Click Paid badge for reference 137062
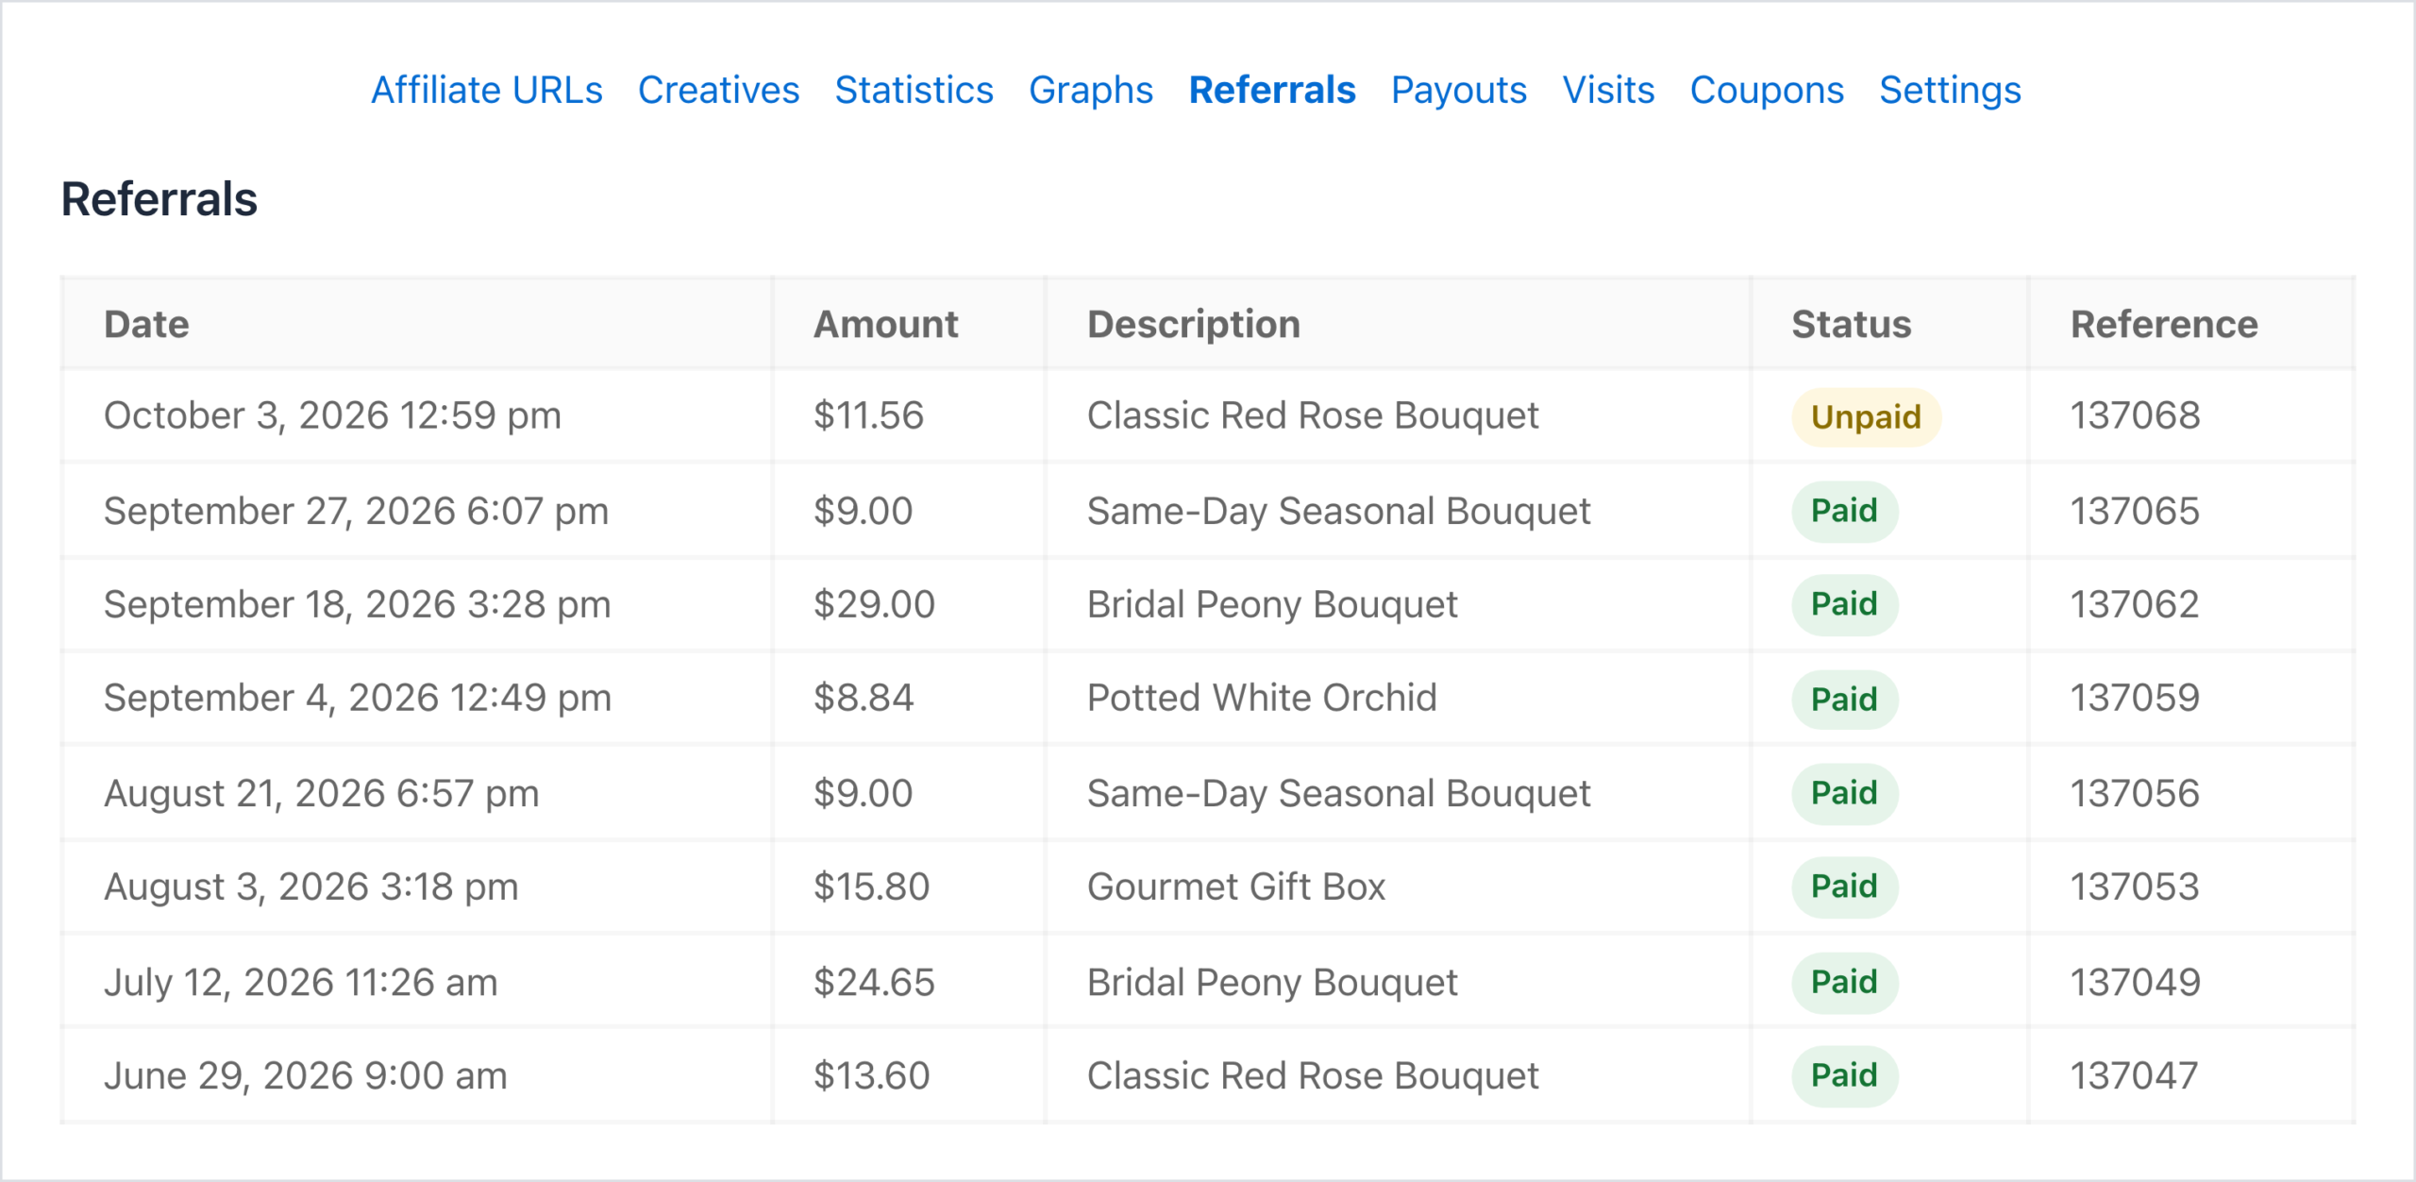Image resolution: width=2416 pixels, height=1182 pixels. coord(1844,604)
